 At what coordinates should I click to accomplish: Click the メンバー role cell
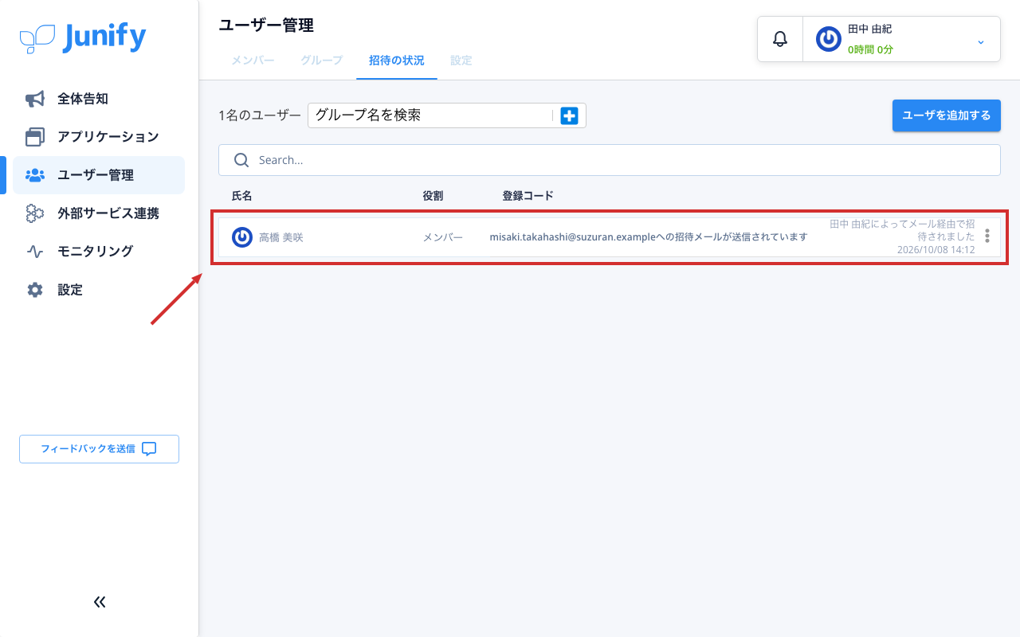coord(442,237)
